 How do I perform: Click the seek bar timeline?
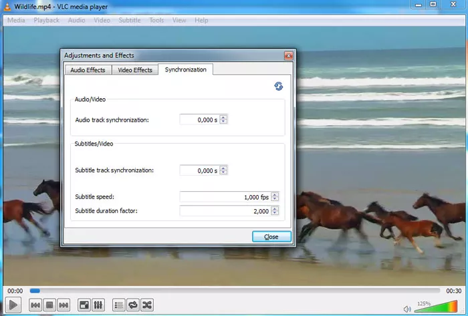235,291
